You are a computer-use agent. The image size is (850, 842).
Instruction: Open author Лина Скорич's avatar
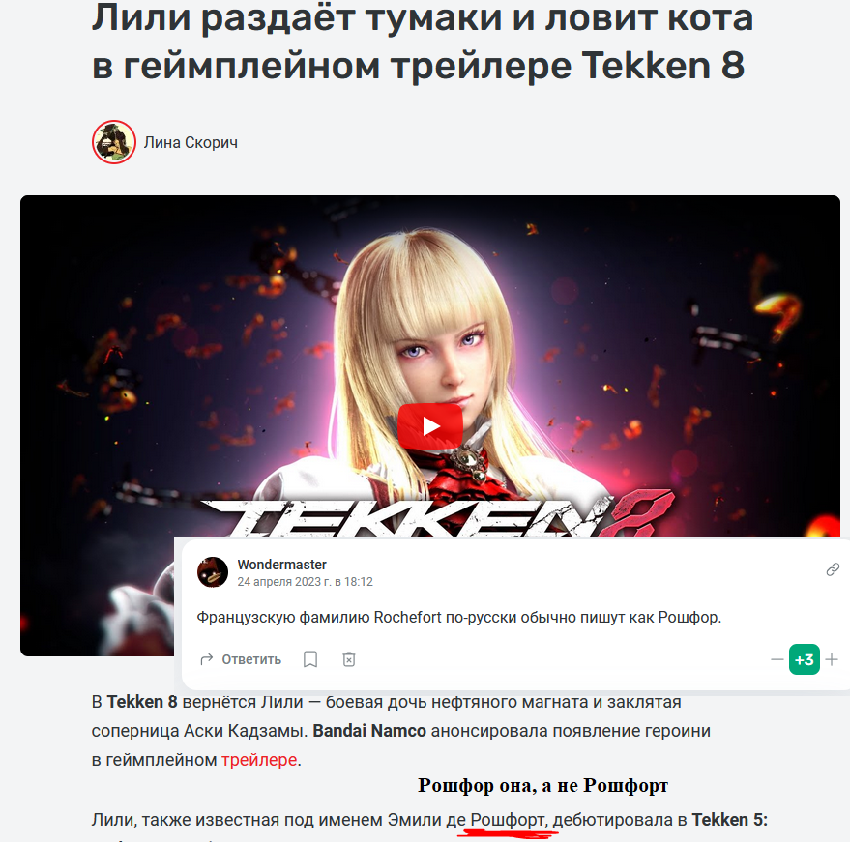click(114, 142)
